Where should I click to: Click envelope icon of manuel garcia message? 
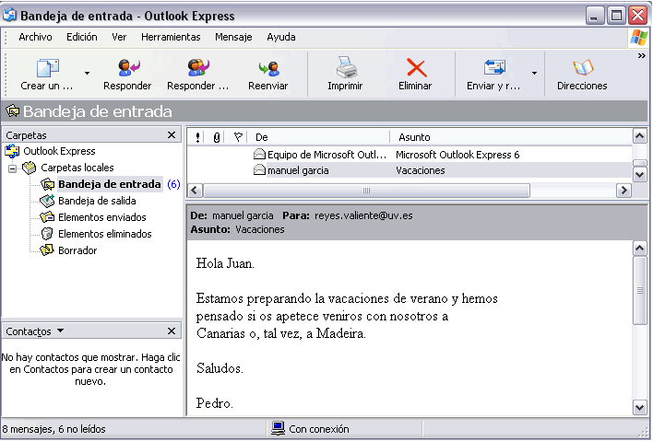point(259,170)
